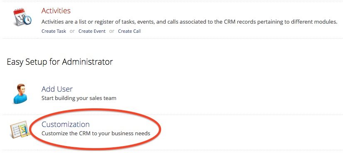Click the blue clock on the Activities icon
Image resolution: width=343 pixels, height=161 pixels.
(x=27, y=20)
